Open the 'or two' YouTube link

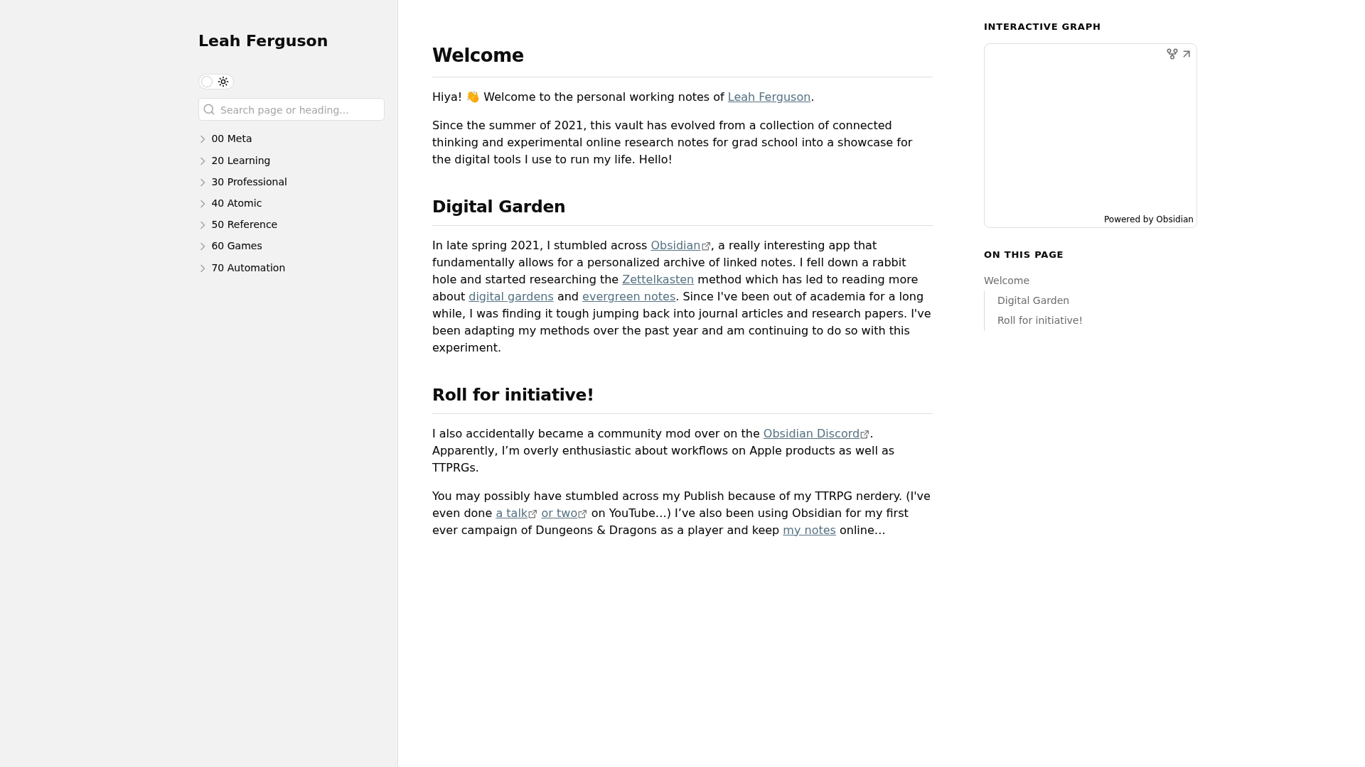pyautogui.click(x=564, y=513)
